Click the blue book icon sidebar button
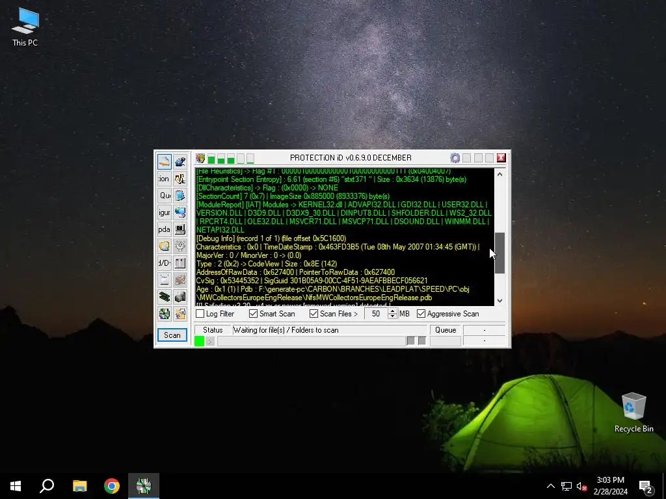This screenshot has width=666, height=499. [x=180, y=195]
